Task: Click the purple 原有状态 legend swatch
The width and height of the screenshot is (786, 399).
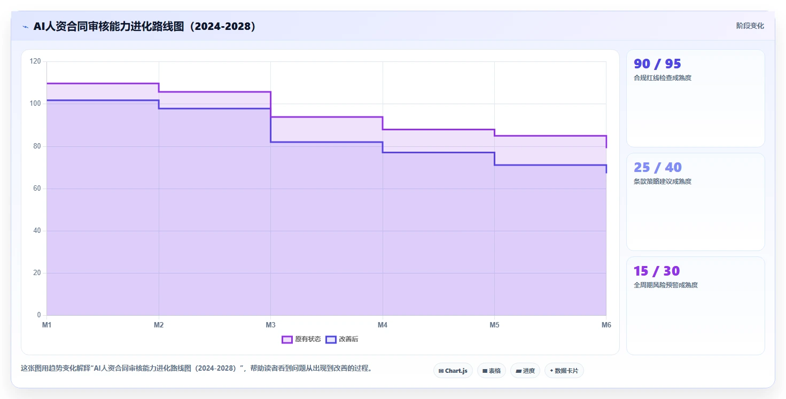Action: click(287, 339)
